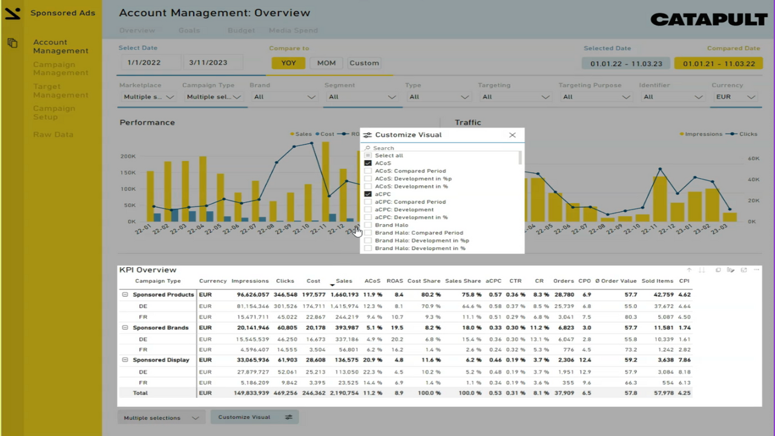Check aCPC: Compared Period option
This screenshot has height=436, width=775.
pos(368,202)
